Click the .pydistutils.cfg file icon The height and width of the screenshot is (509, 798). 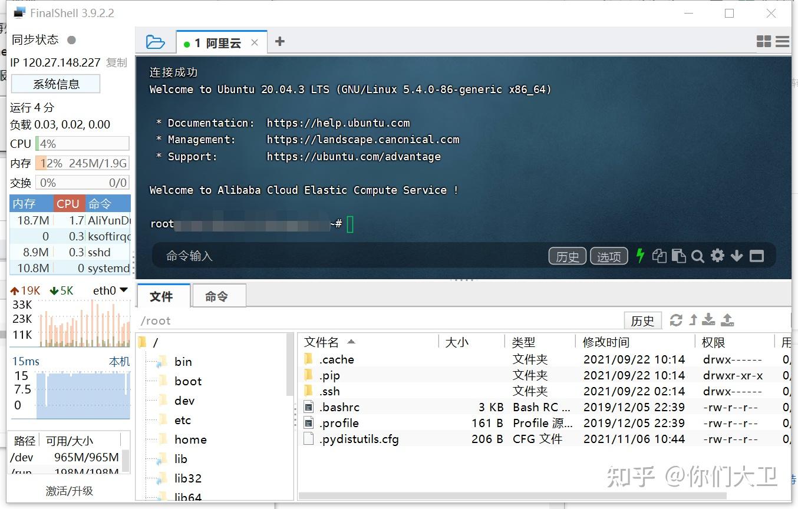pyautogui.click(x=309, y=439)
